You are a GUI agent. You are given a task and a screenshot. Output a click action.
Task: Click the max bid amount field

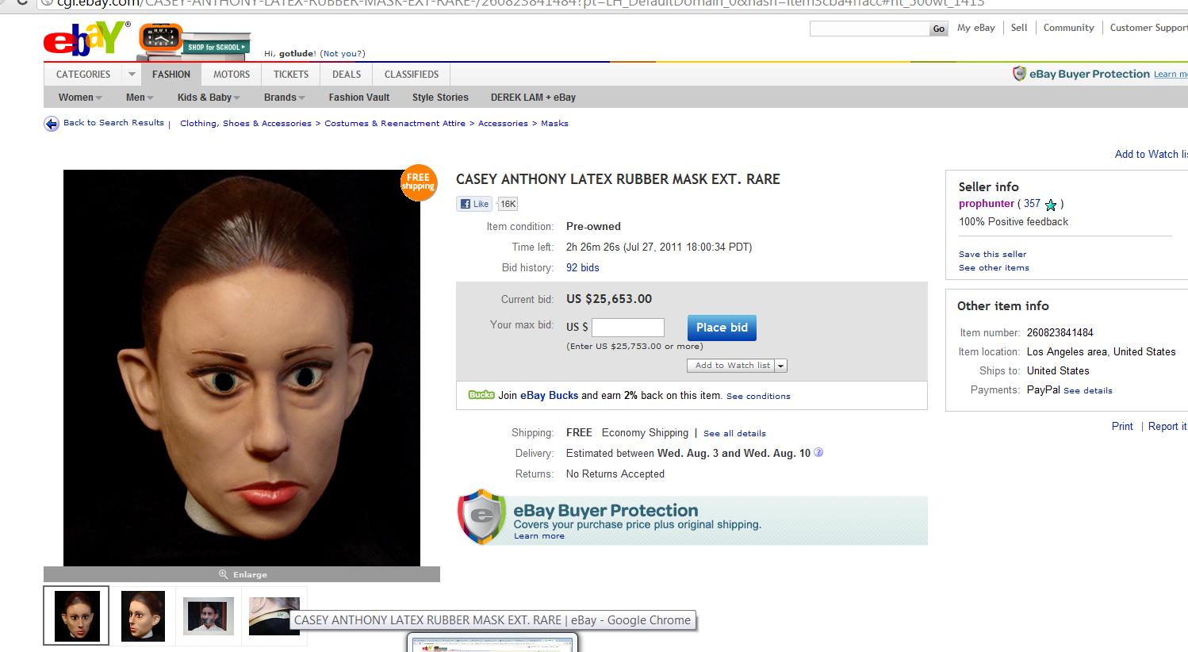[628, 328]
